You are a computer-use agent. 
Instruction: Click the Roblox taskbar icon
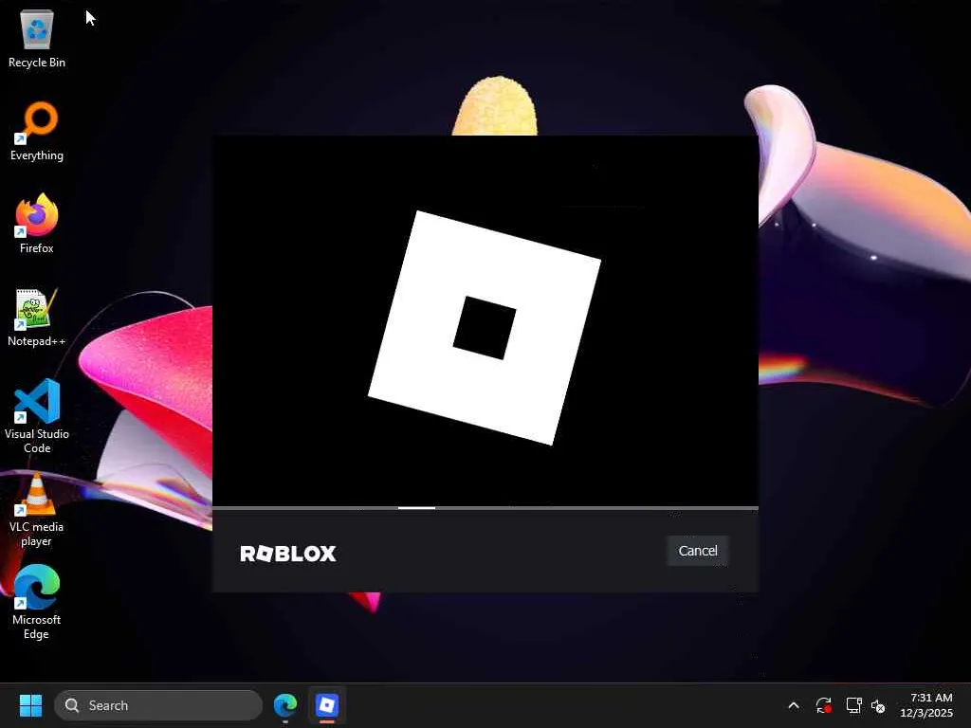tap(327, 705)
